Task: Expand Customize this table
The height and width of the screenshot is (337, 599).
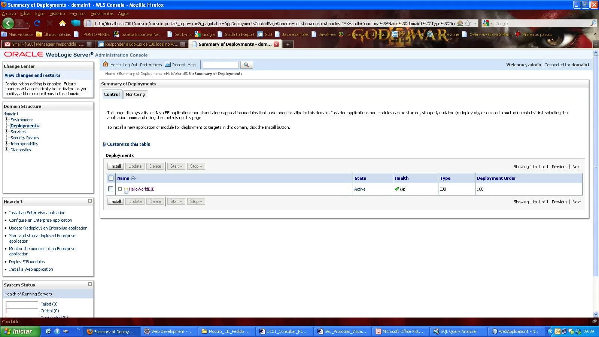Action: coord(127,144)
